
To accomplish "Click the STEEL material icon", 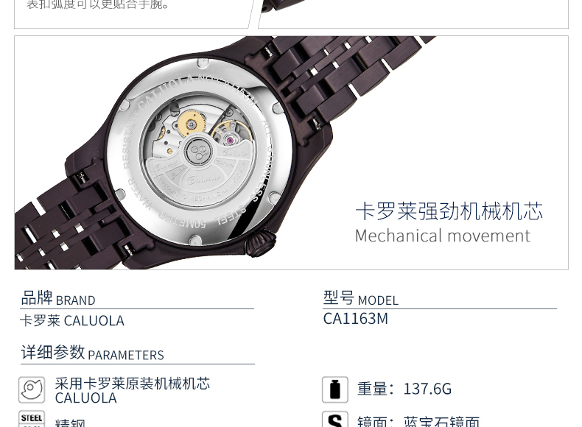I will pos(32,419).
